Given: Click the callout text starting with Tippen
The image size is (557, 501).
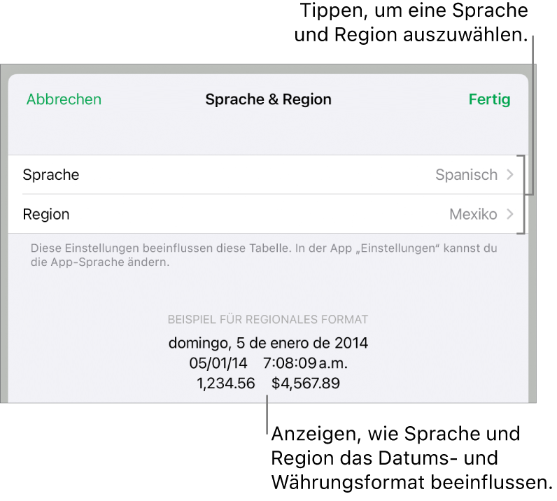Looking at the screenshot, I should click(411, 22).
